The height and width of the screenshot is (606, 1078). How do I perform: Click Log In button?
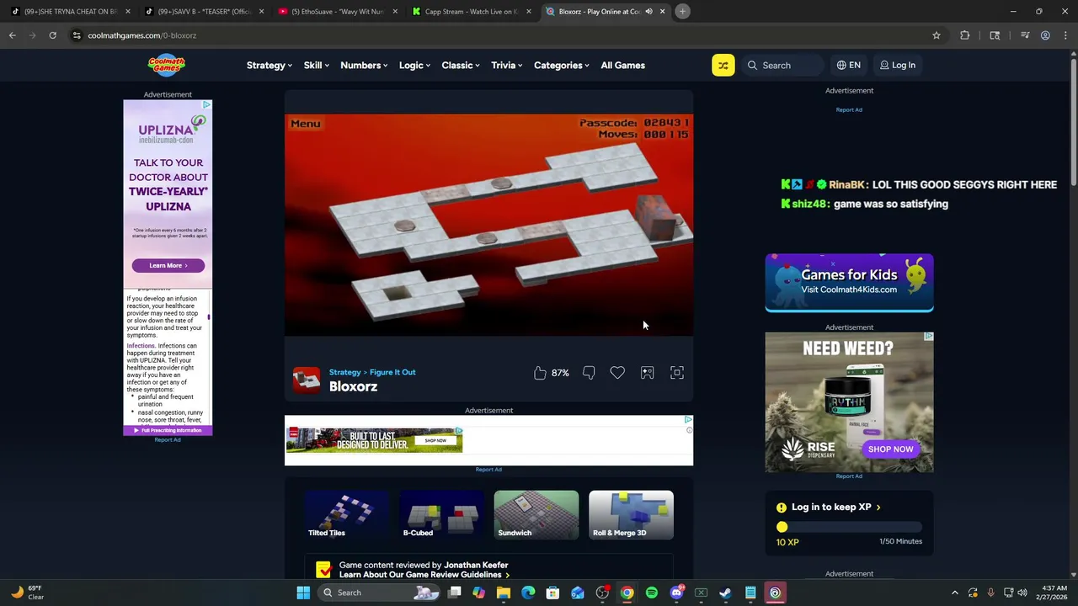pos(898,65)
